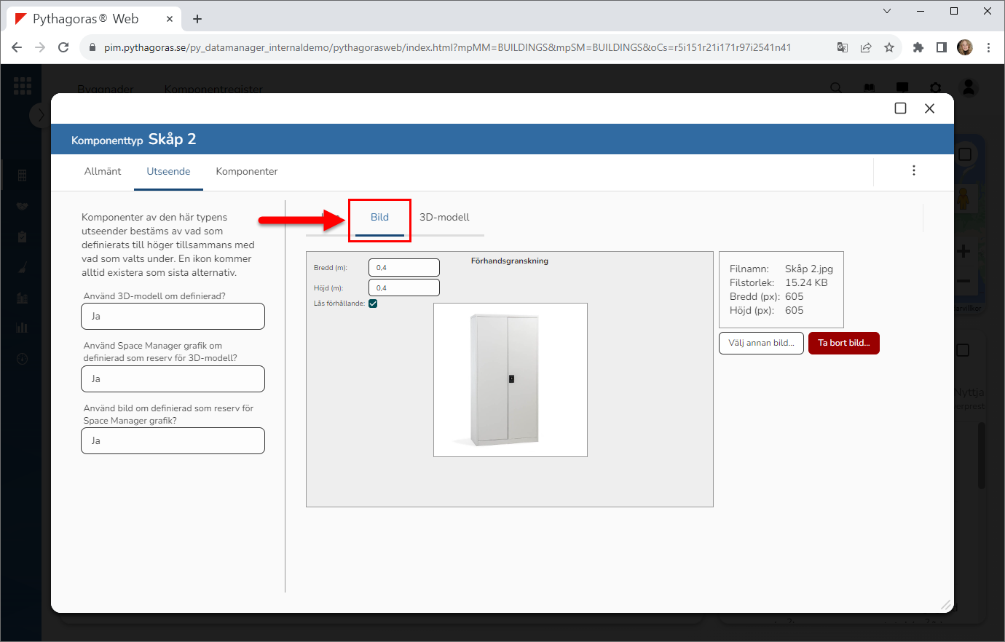Open the translate page icon
The image size is (1005, 642).
click(x=843, y=47)
